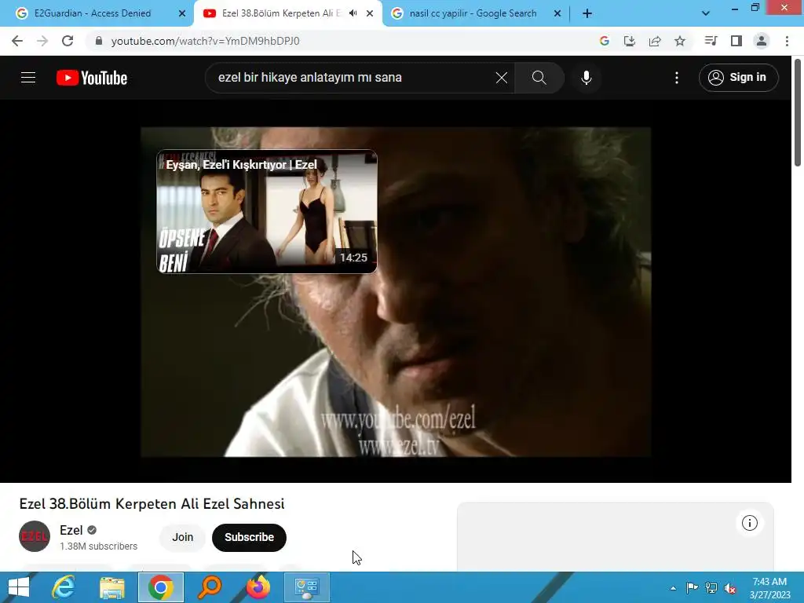Click the Chrome taskbar icon
804x603 pixels.
point(161,587)
